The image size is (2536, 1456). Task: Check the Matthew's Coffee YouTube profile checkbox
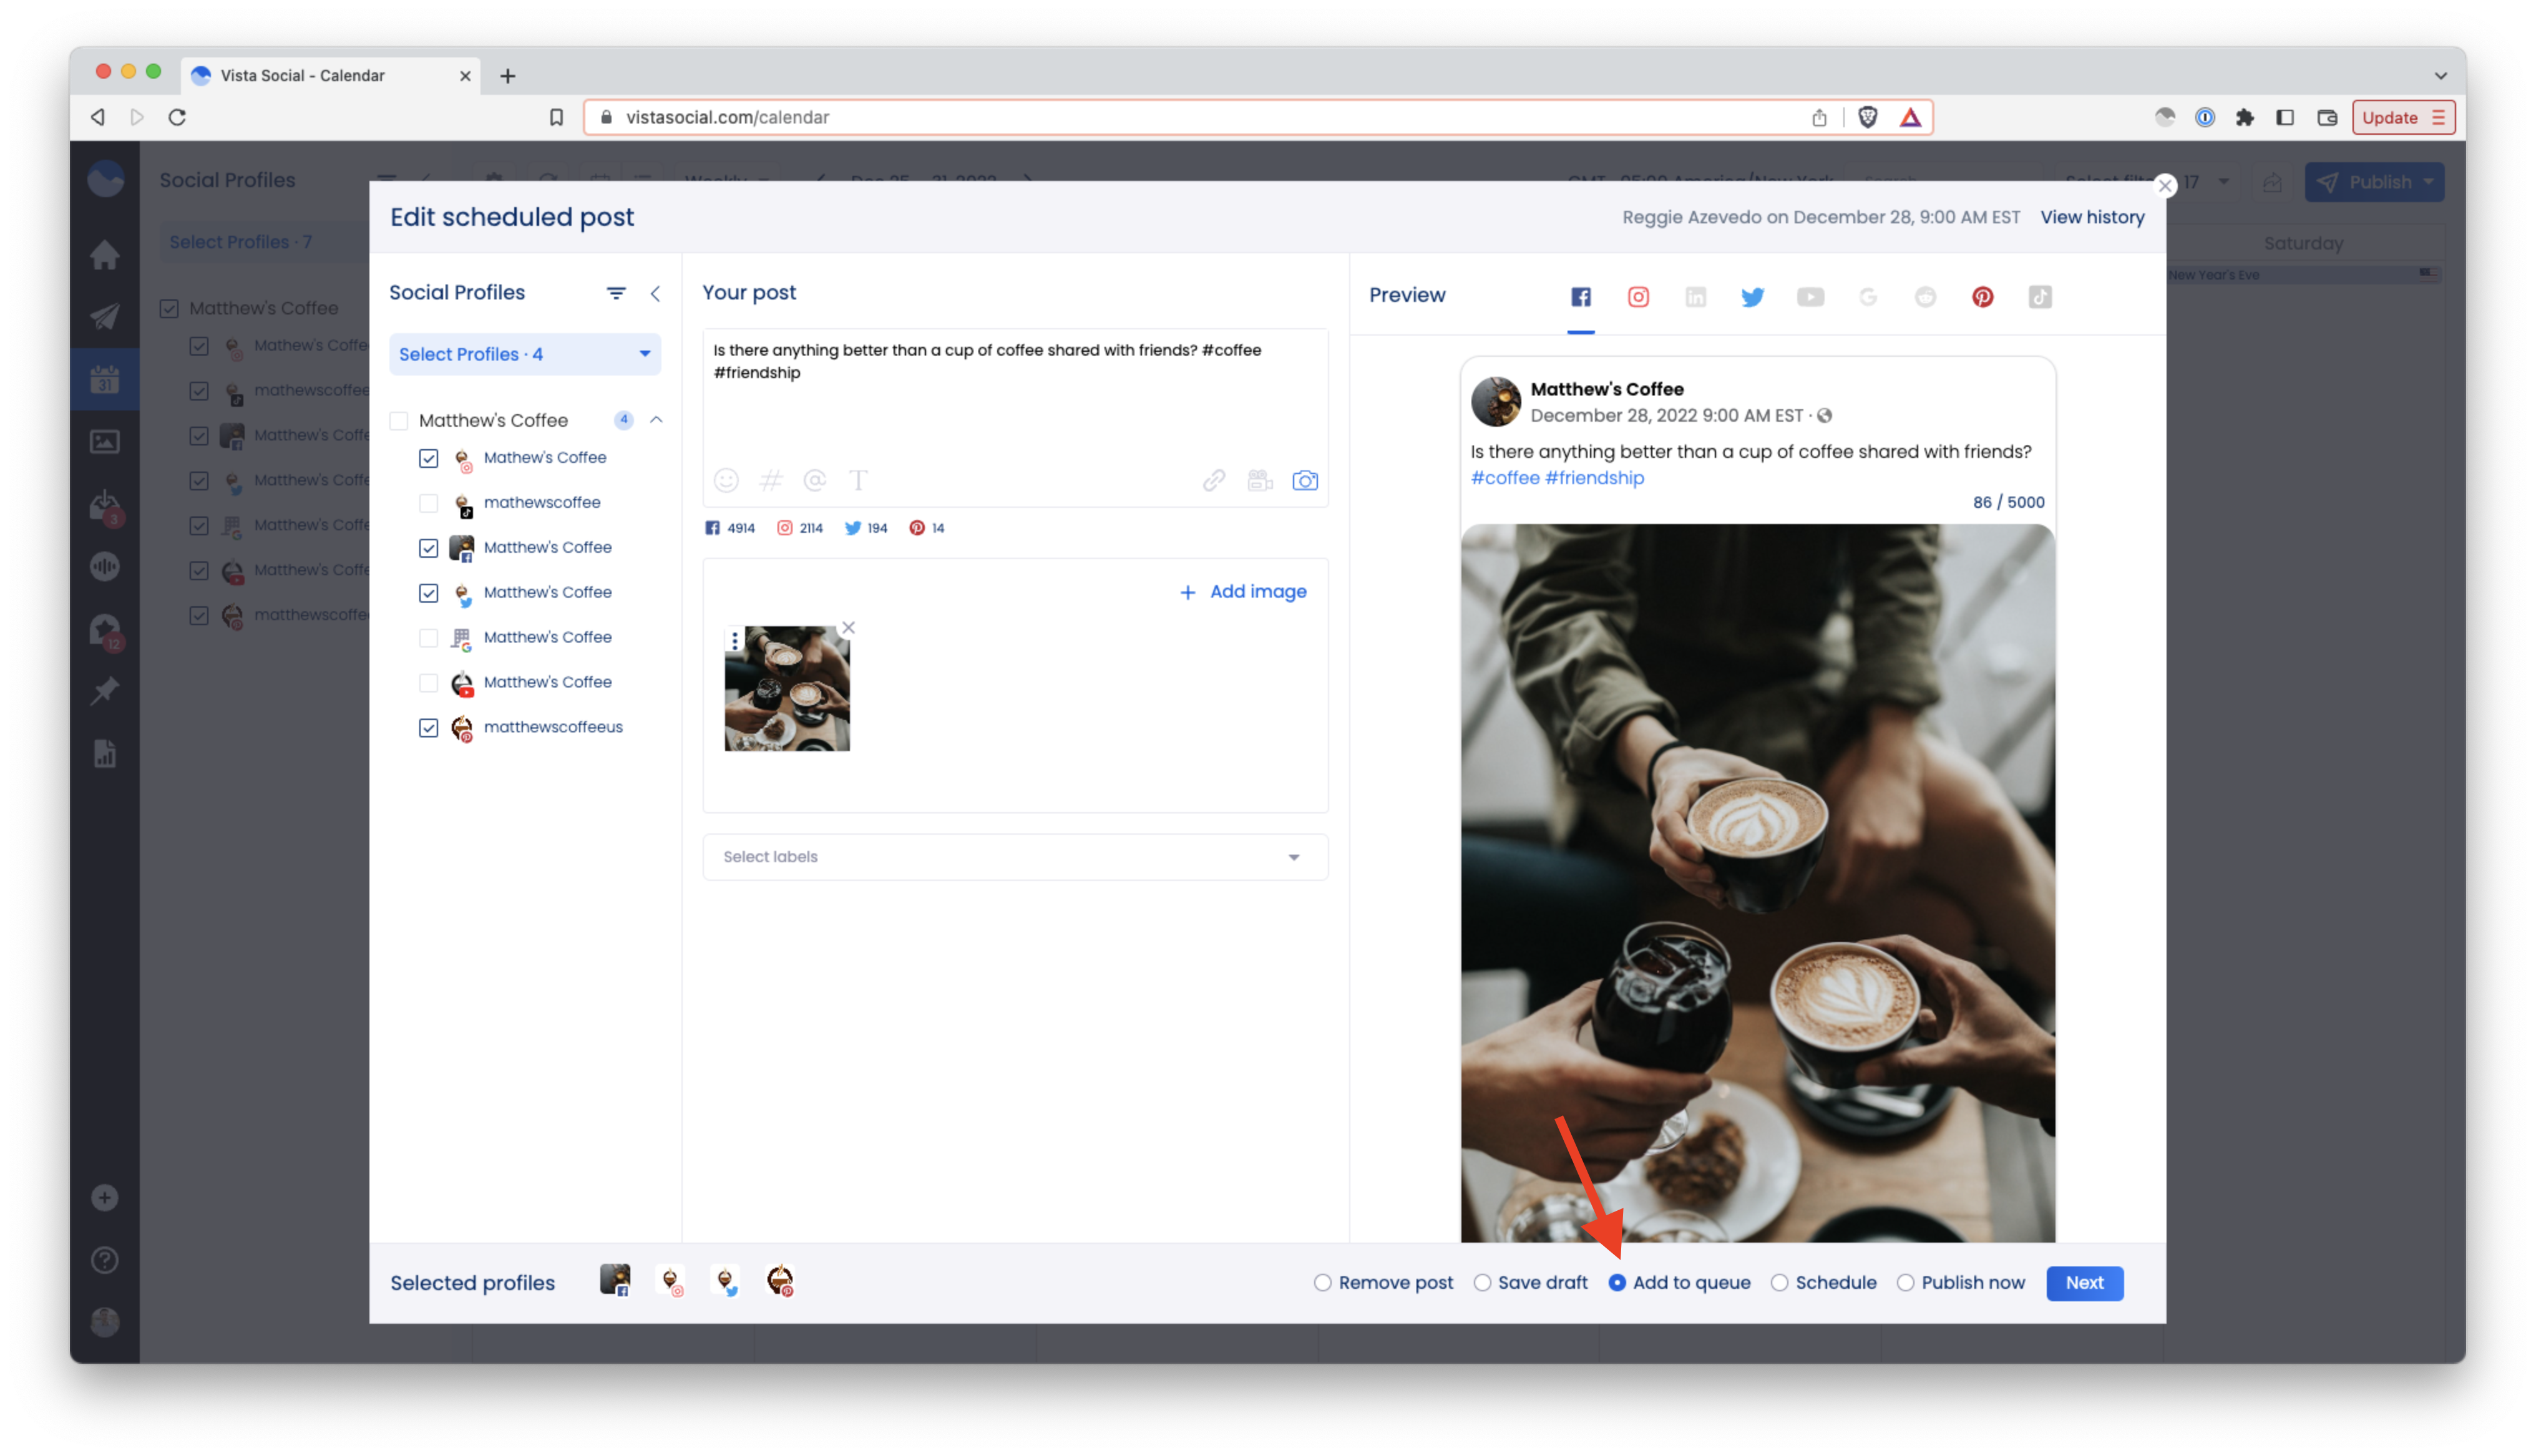[x=429, y=683]
